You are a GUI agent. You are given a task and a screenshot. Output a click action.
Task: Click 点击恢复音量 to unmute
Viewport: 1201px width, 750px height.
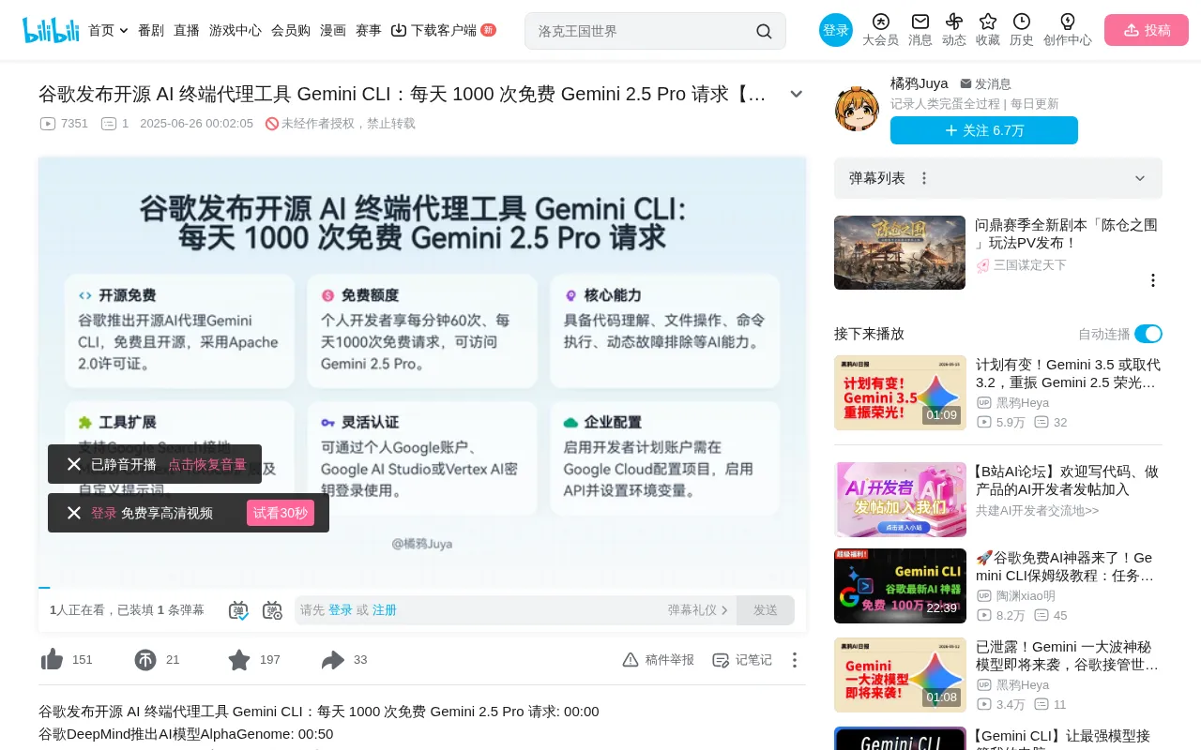207,464
